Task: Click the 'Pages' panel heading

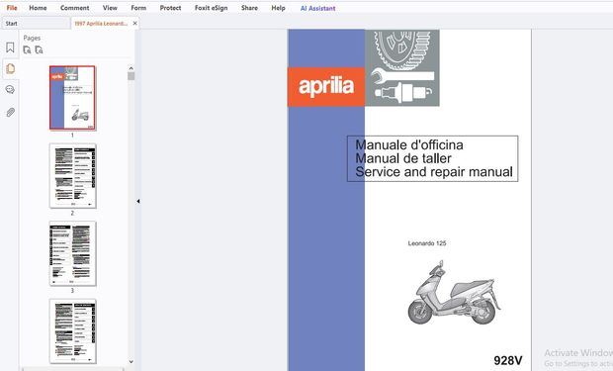Action: tap(32, 38)
